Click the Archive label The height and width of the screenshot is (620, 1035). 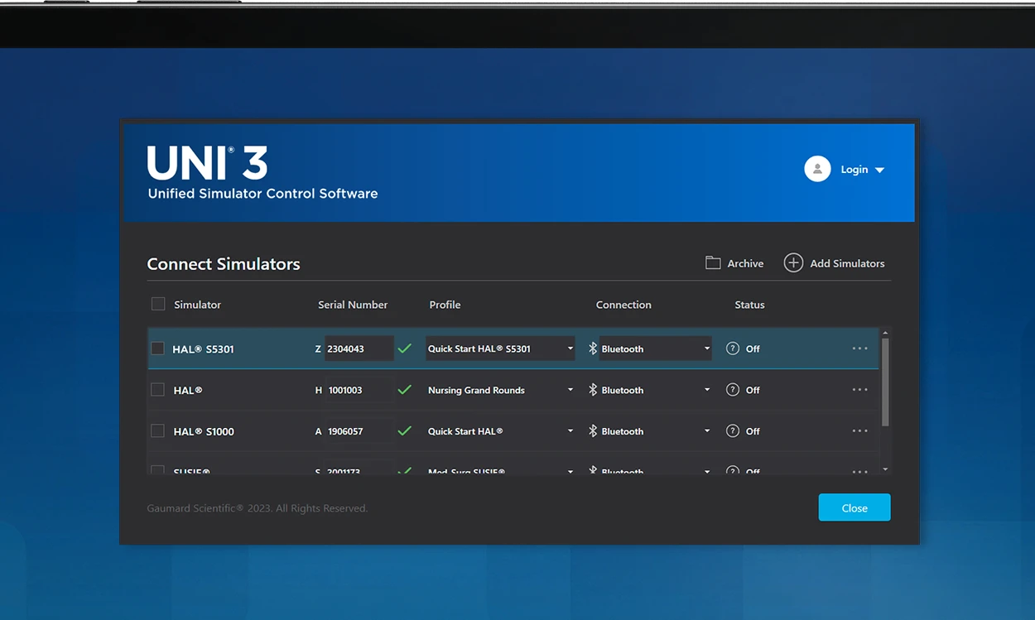(745, 263)
